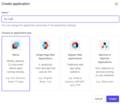Choose Regular Web Applications type card
This screenshot has width=121, height=104.
(75, 63)
